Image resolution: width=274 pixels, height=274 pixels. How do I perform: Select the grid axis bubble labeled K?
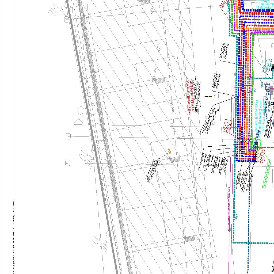coord(66,19)
